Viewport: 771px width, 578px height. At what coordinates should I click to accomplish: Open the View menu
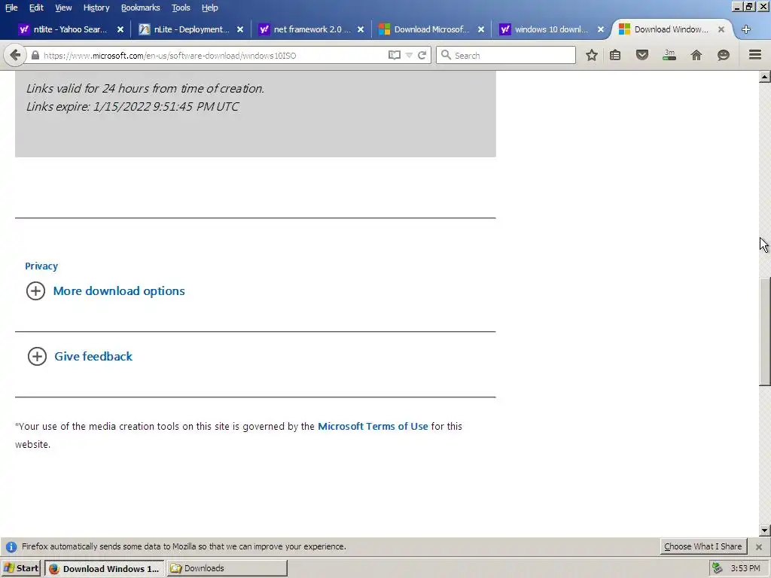pyautogui.click(x=63, y=8)
